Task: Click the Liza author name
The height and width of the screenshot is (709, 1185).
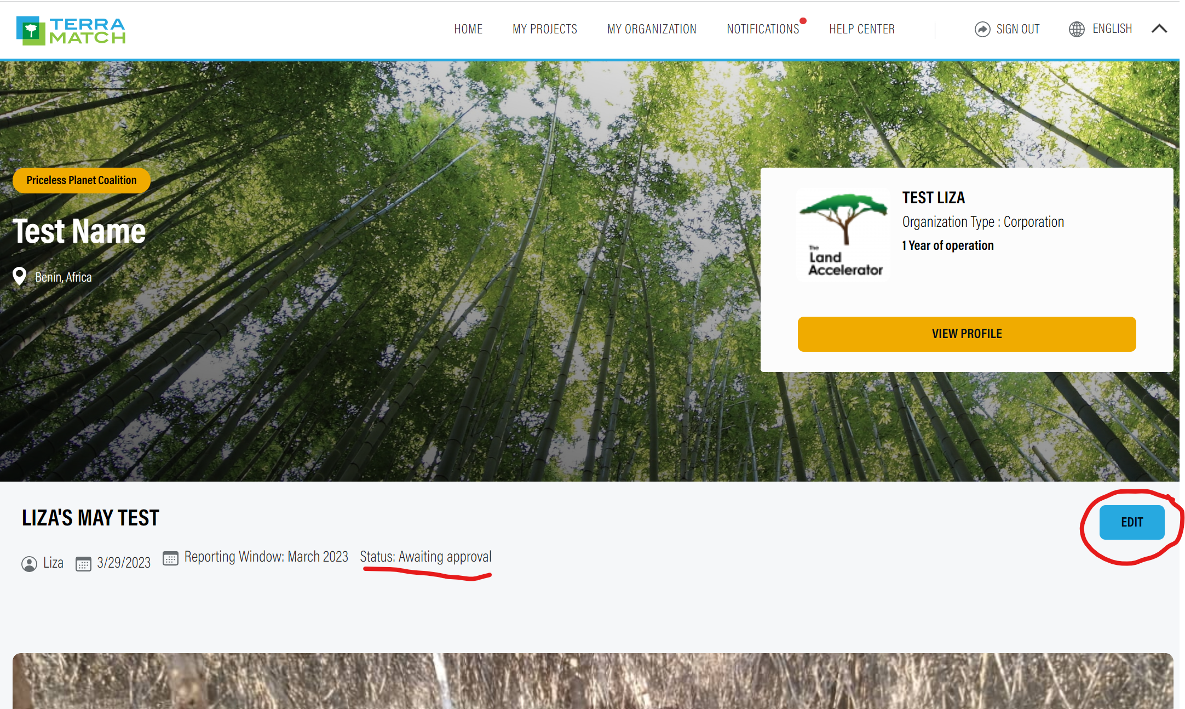Action: click(x=54, y=563)
